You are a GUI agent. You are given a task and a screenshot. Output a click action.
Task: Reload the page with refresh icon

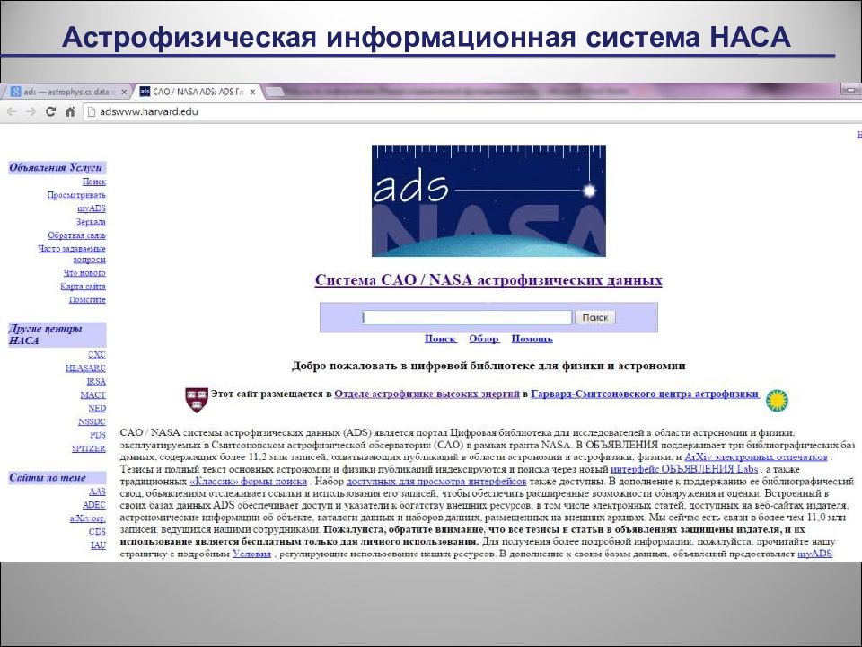coord(50,111)
